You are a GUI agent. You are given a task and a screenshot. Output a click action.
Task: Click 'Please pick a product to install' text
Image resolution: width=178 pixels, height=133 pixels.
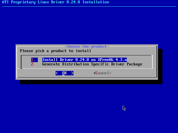pos(55,51)
